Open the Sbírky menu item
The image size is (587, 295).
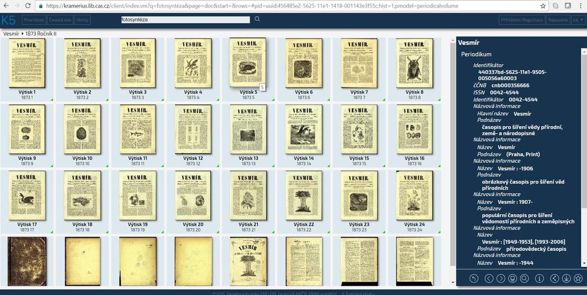pyautogui.click(x=82, y=20)
